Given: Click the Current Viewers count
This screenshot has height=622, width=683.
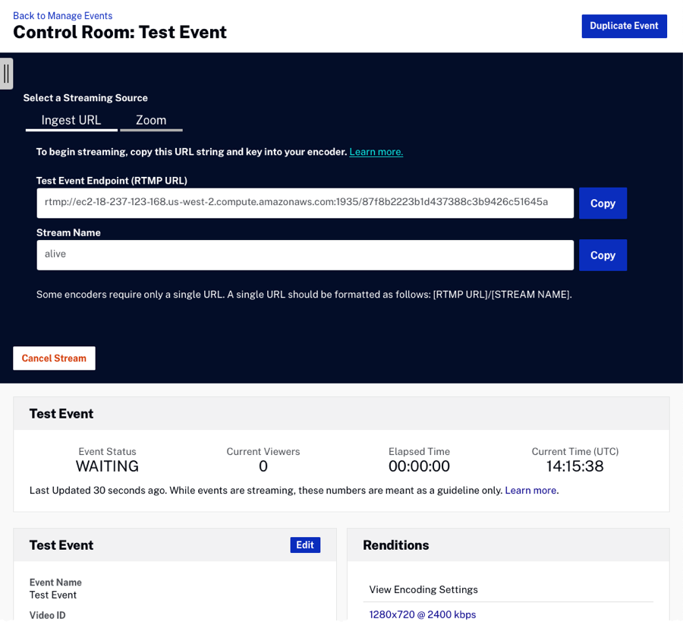Looking at the screenshot, I should (x=263, y=466).
